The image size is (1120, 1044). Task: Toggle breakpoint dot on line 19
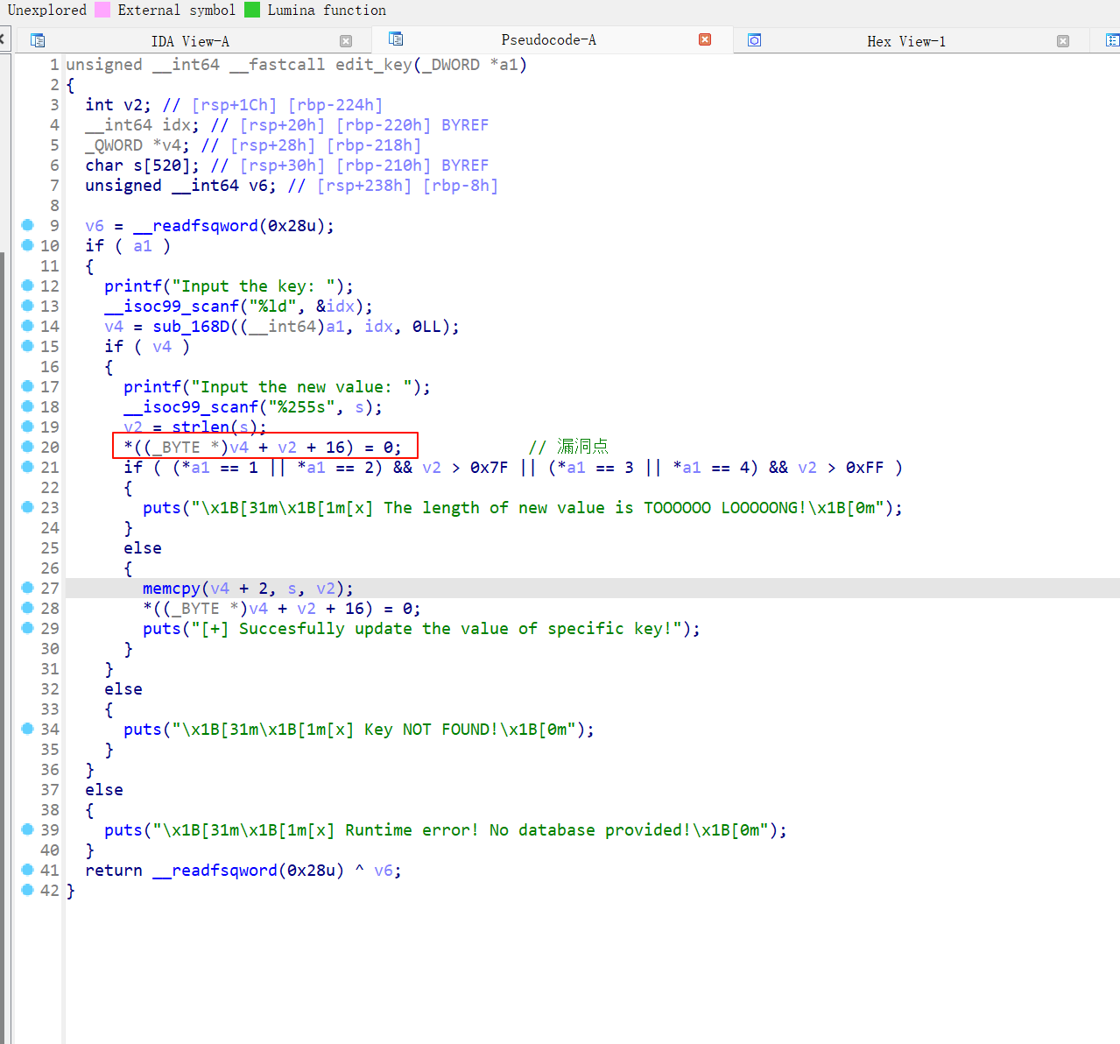(x=27, y=427)
